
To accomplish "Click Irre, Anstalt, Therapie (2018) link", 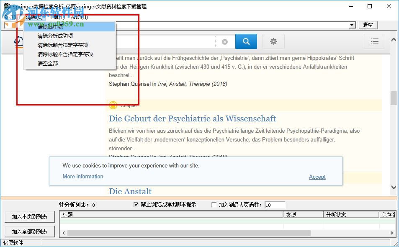I will [193, 84].
